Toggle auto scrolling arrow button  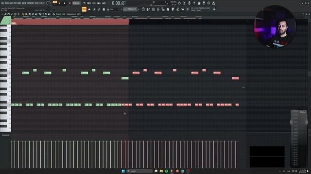89,9
